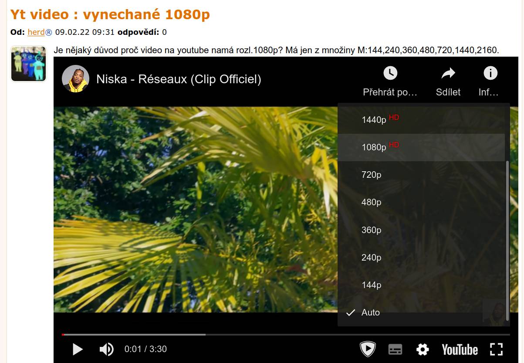This screenshot has height=363, width=524.
Task: Seek along the video progress bar
Action: pos(286,335)
